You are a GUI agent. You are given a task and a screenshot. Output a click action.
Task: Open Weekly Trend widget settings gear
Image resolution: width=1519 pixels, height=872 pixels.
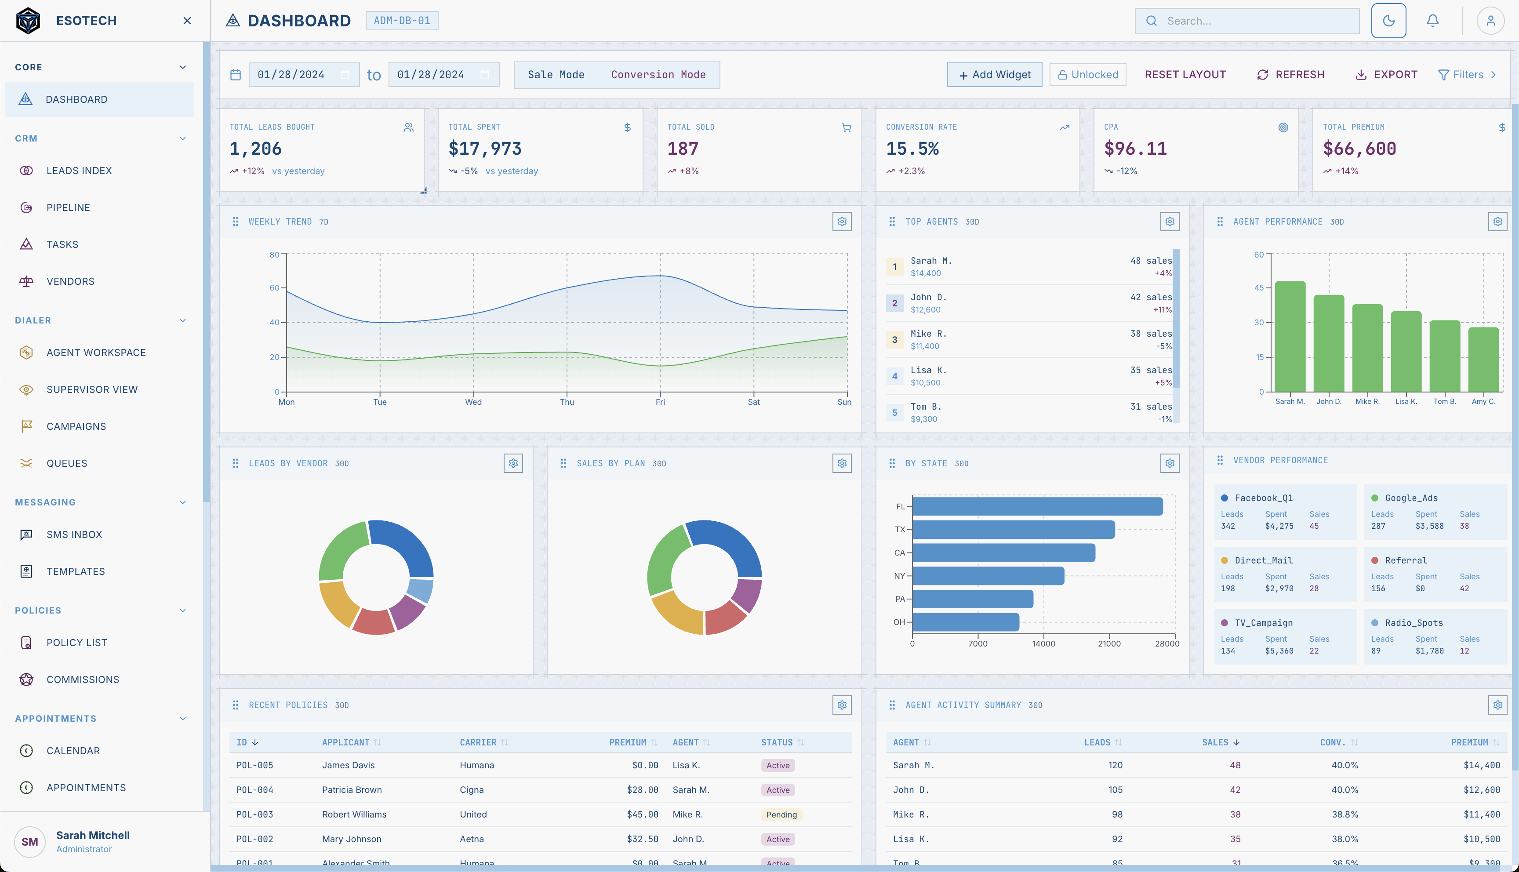[842, 222]
